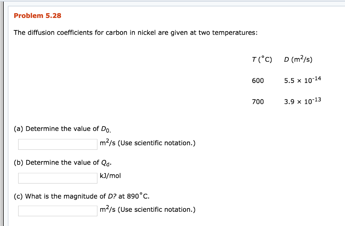Click the diffusion value 3.9 × 10⁻¹³

tap(302, 101)
